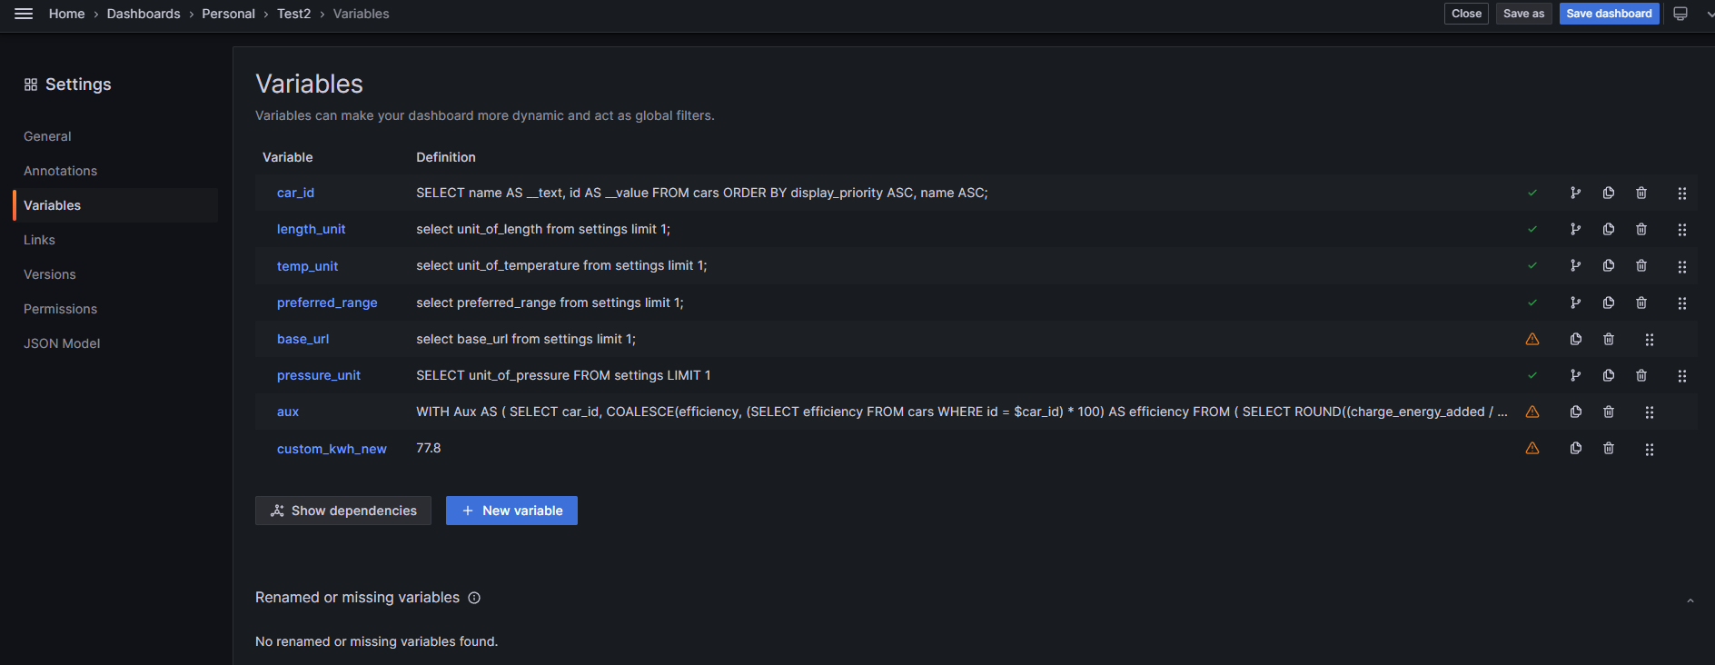The width and height of the screenshot is (1715, 665).
Task: Open the JSON Model settings tab
Action: (62, 343)
